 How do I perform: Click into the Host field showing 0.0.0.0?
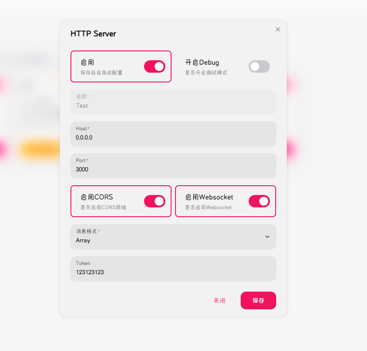tap(173, 134)
